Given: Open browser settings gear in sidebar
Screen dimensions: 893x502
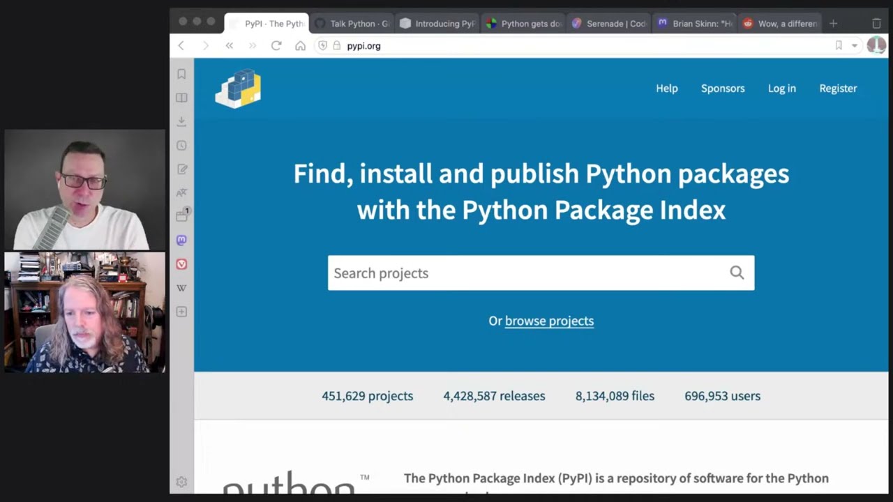Looking at the screenshot, I should (x=181, y=482).
